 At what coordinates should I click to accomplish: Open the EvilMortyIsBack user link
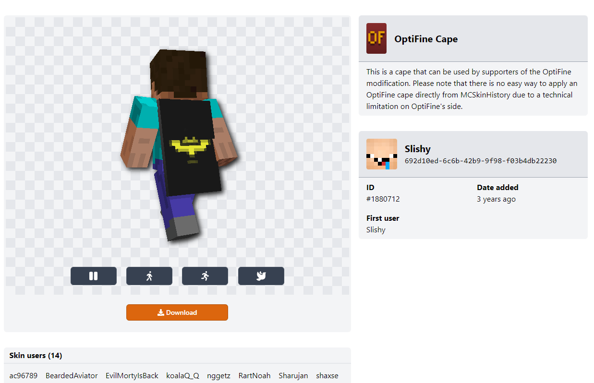click(132, 375)
